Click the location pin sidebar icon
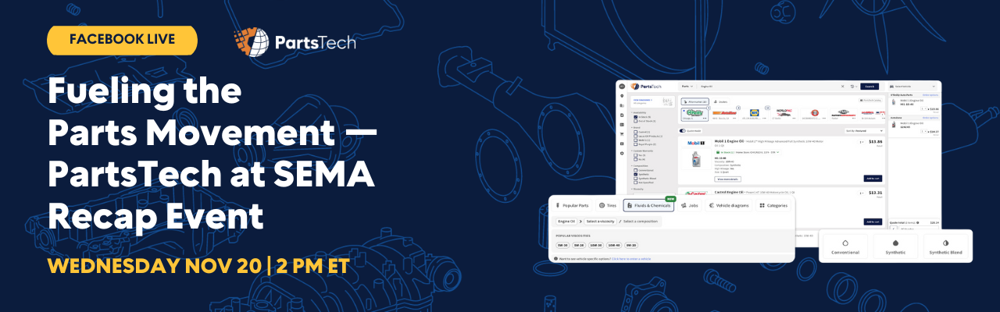The height and width of the screenshot is (312, 1000). [x=622, y=95]
